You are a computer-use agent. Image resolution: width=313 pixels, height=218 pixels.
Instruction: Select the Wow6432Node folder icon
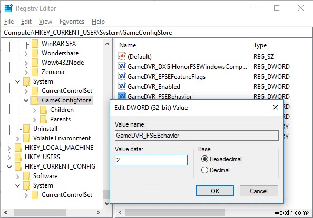point(35,63)
